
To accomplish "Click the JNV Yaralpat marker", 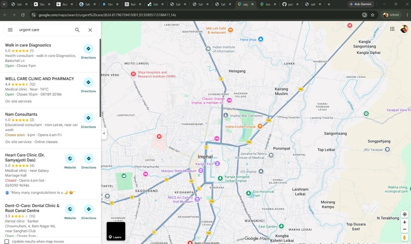I will pyautogui.click(x=388, y=149).
